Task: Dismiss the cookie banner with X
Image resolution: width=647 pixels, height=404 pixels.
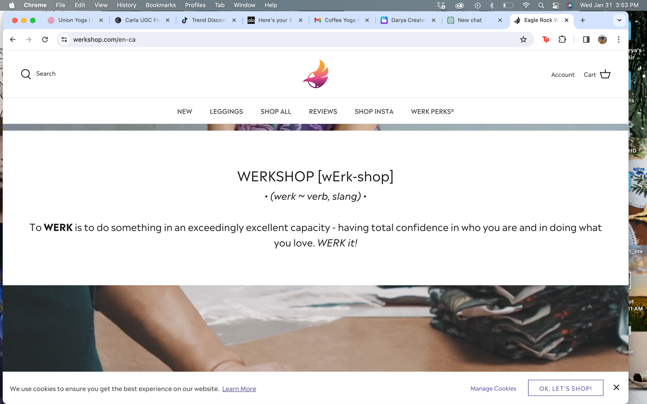Action: 616,387
